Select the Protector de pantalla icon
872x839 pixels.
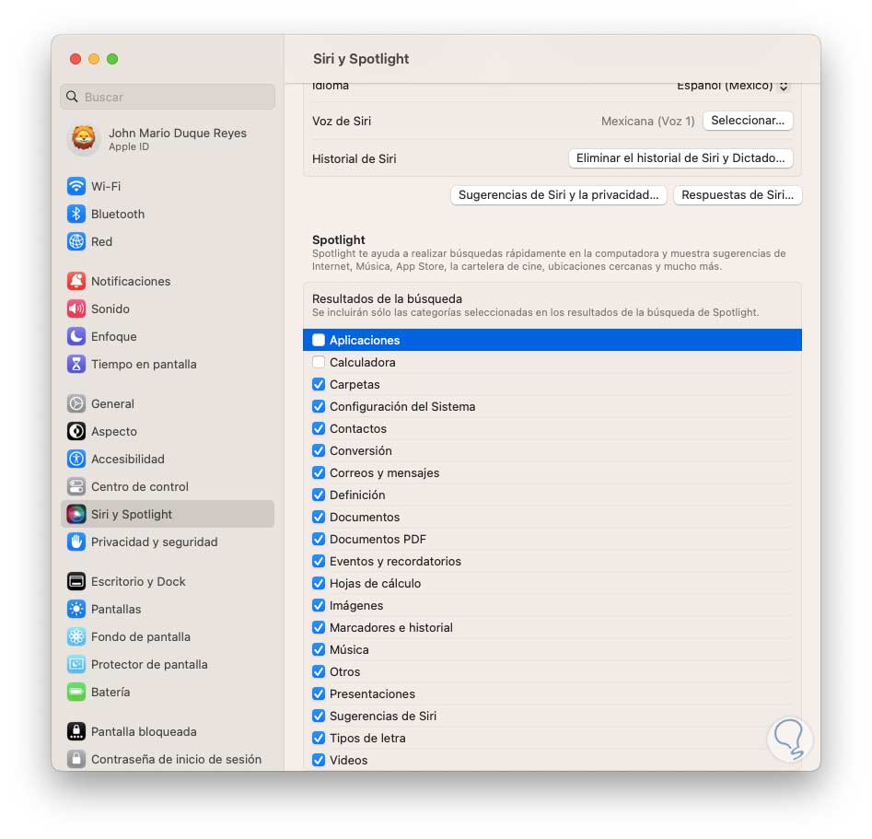pos(76,664)
